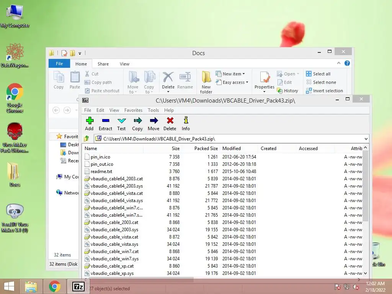Go up one folder level in 7-Zip

87,139
